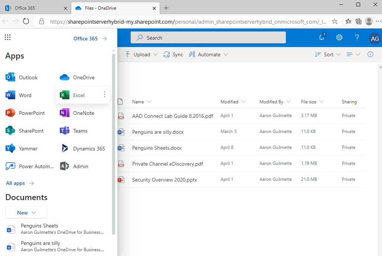Add this page to favorites star icon

pyautogui.click(x=335, y=21)
